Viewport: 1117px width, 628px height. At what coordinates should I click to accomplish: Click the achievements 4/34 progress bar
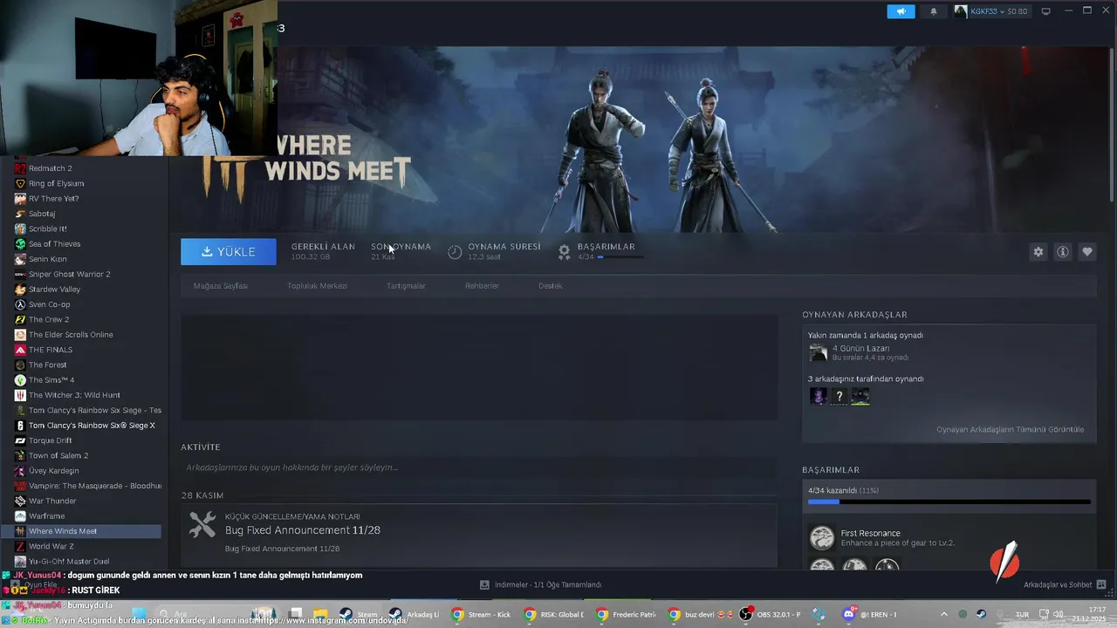pos(949,502)
